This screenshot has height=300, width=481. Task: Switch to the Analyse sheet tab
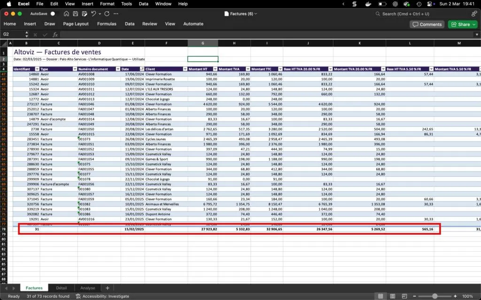[x=87, y=288]
